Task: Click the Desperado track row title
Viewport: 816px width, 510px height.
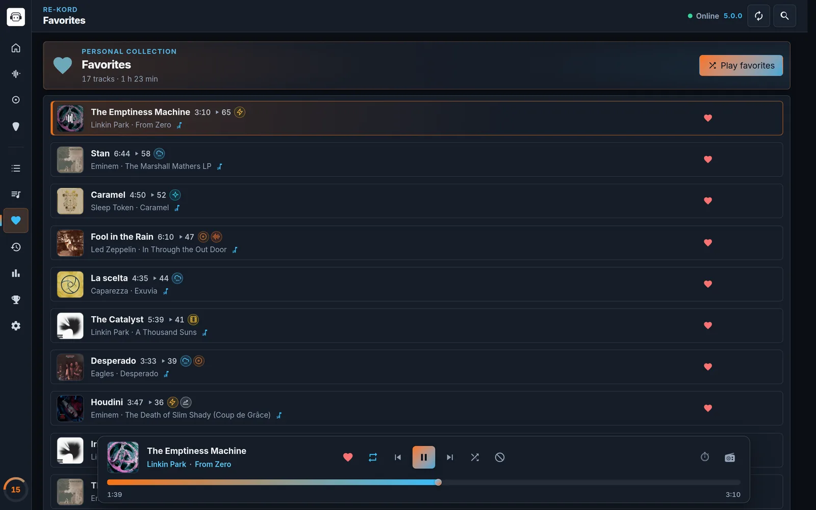Action: pos(113,361)
